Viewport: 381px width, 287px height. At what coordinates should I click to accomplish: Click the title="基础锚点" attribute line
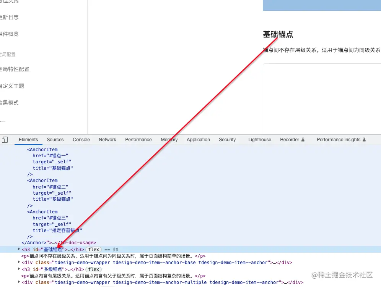point(53,168)
